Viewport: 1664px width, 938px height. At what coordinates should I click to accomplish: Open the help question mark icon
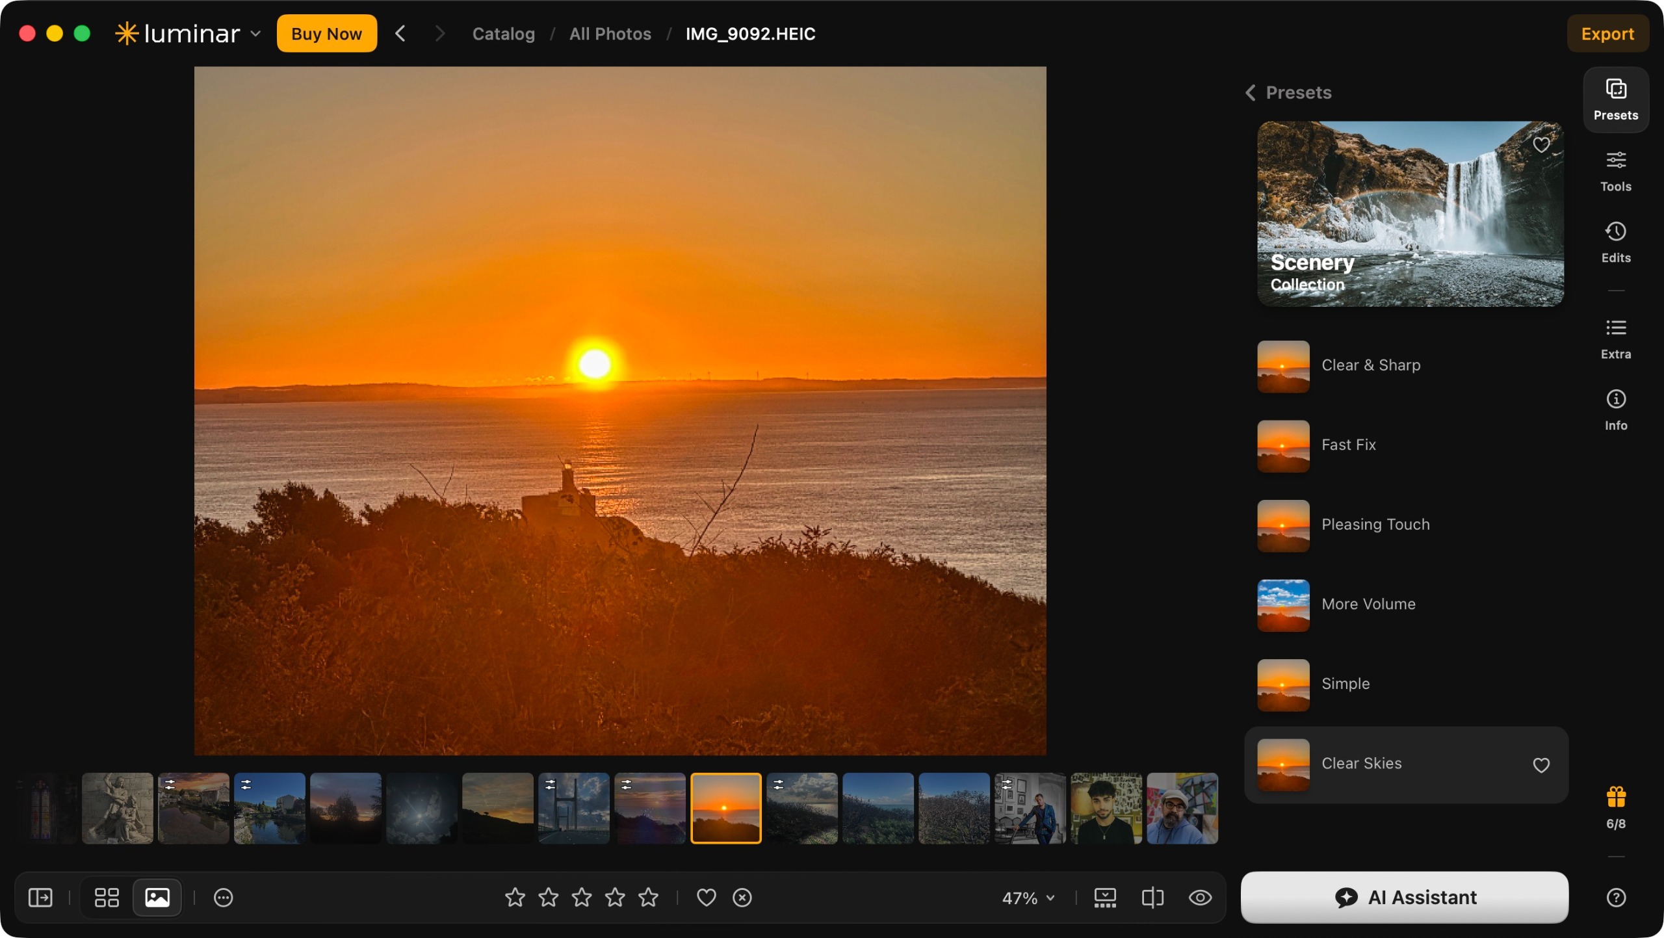(x=1615, y=897)
